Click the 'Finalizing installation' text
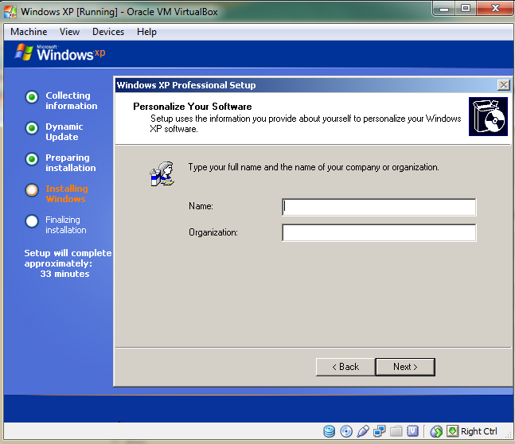Viewport: 515px width, 444px height. pyautogui.click(x=66, y=224)
